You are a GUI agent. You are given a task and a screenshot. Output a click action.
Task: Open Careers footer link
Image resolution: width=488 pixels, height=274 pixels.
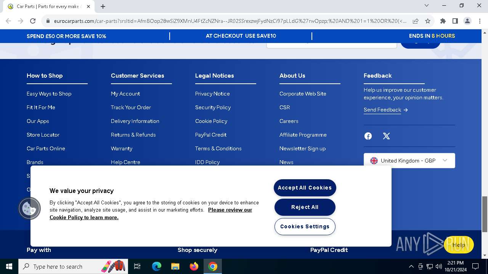coord(289,121)
